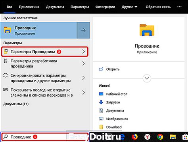This screenshot has width=188, height=142.
Task: Click Документы (1+) section header
Action: 16,104
